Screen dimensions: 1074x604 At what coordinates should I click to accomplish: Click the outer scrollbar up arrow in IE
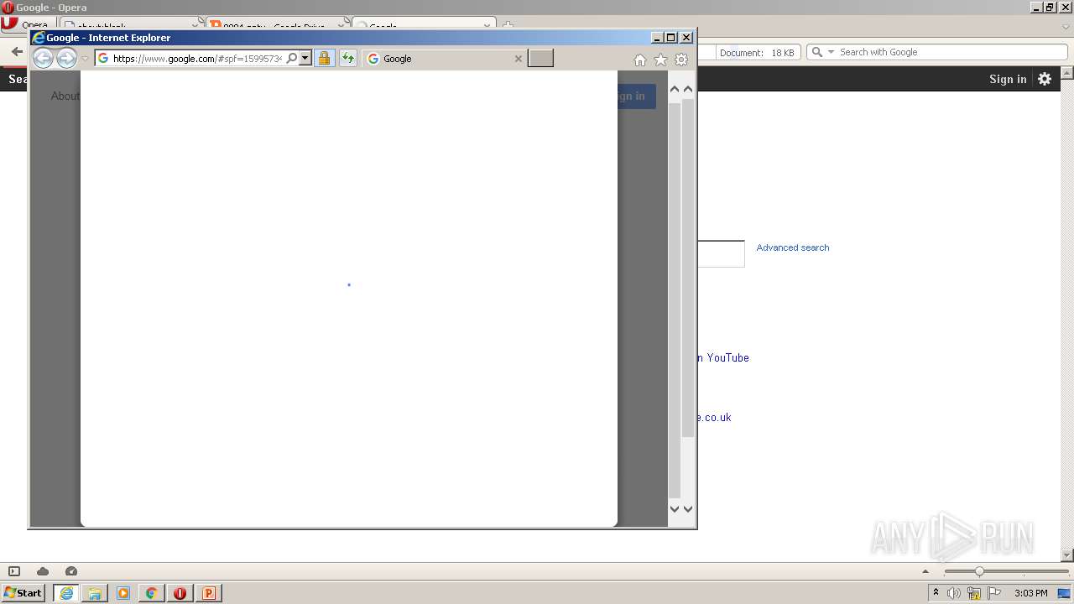688,88
